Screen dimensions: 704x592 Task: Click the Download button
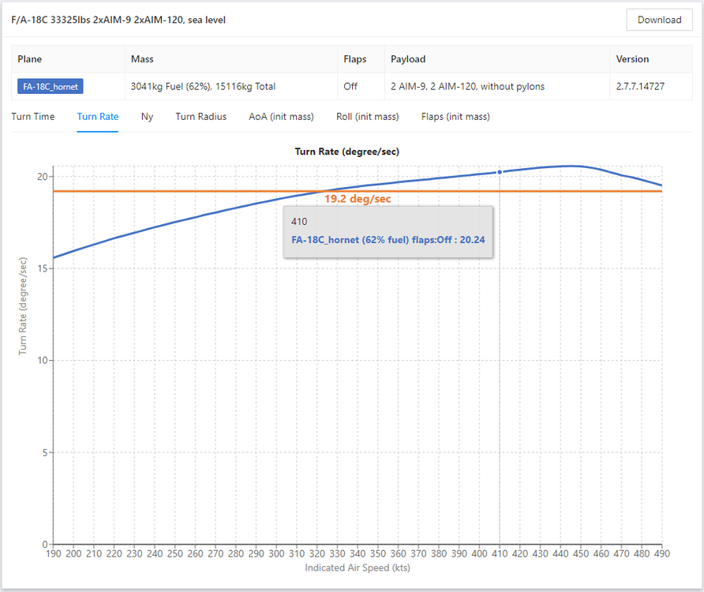(659, 20)
